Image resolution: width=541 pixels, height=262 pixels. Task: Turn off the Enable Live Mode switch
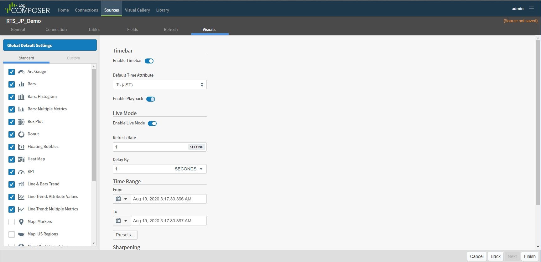[152, 123]
